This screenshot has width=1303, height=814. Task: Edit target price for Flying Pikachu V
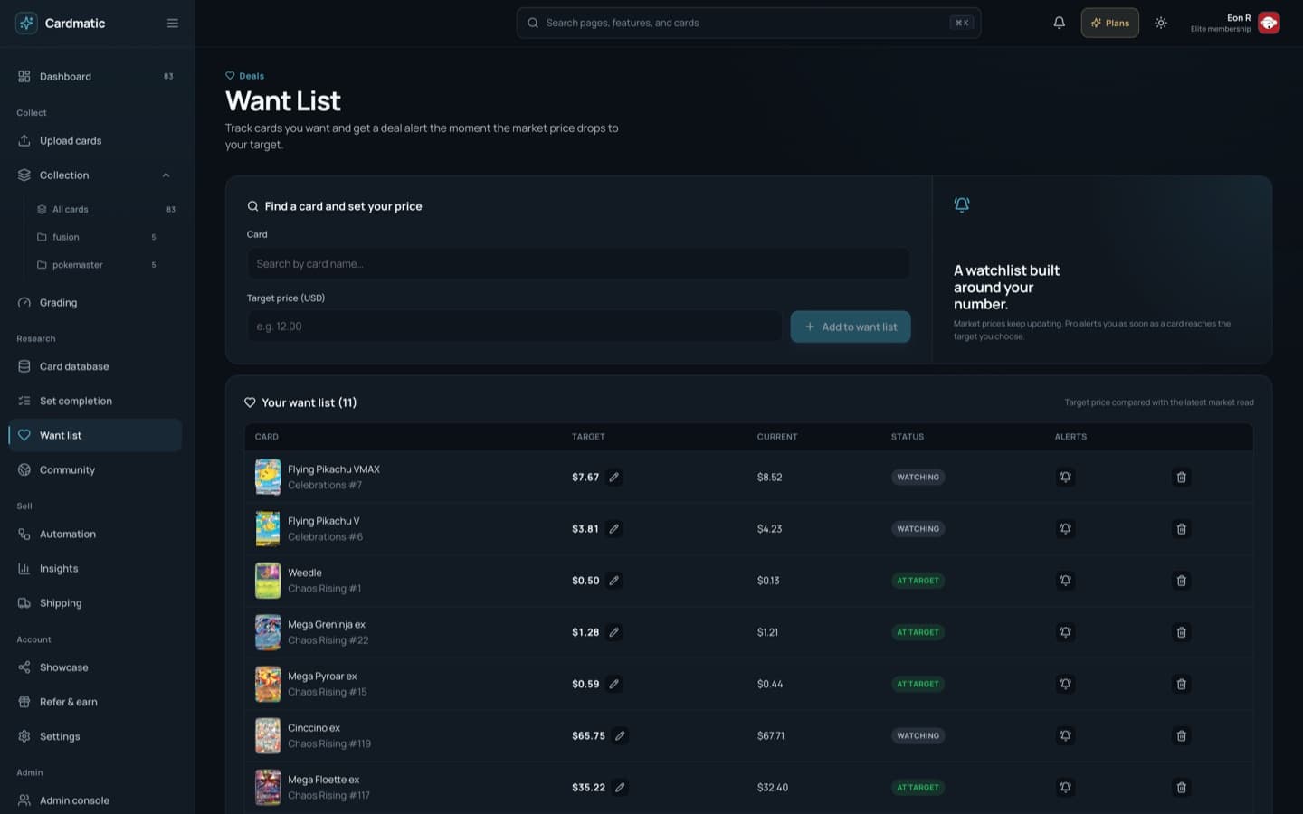(x=614, y=529)
